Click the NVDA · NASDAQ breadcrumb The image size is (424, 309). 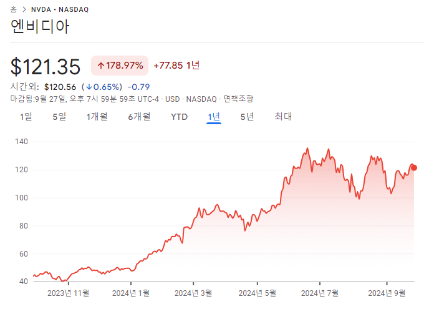click(60, 9)
